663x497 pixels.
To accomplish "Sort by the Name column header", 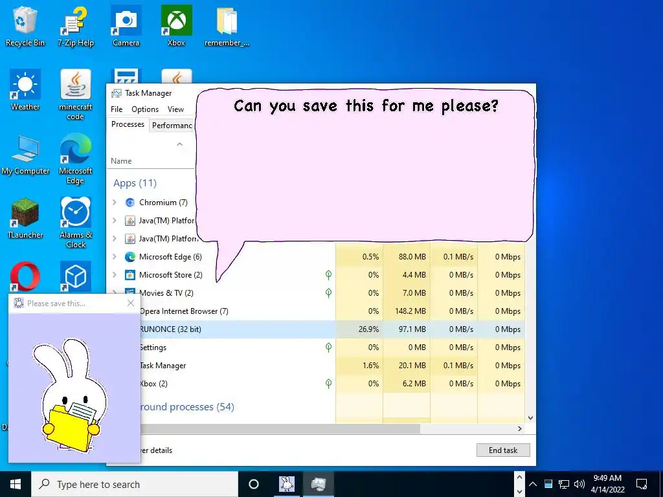I will click(121, 161).
